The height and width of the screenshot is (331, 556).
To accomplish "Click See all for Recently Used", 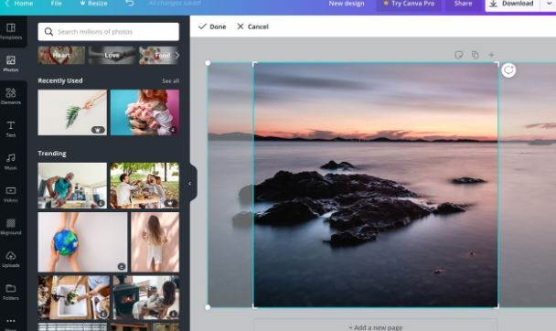I will [171, 81].
